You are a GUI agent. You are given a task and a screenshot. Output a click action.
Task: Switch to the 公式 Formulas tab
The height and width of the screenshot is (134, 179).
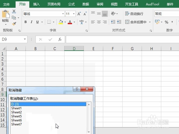(x=71, y=4)
